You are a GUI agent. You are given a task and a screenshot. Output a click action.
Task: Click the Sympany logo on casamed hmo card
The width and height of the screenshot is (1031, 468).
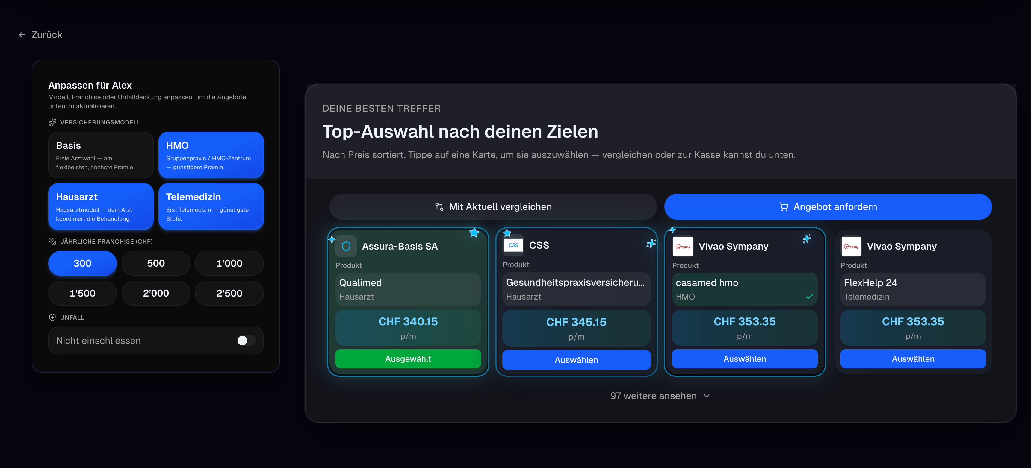coord(682,246)
